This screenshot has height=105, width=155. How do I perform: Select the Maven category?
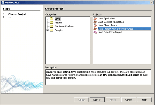pyautogui.click(x=58, y=22)
